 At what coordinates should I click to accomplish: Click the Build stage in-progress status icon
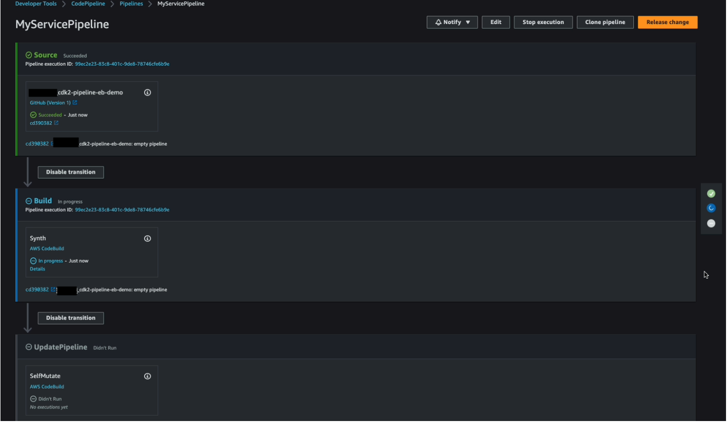29,201
